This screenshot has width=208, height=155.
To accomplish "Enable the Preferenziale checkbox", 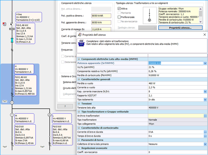I will (x=119, y=17).
